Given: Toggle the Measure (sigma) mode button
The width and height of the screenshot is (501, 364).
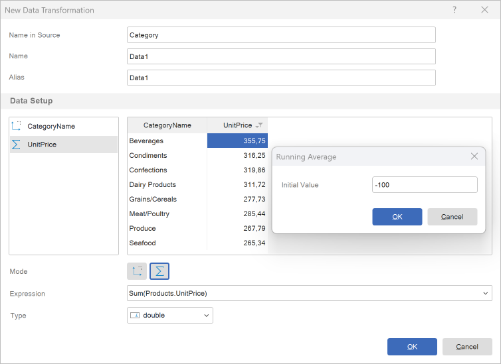Looking at the screenshot, I should 159,271.
